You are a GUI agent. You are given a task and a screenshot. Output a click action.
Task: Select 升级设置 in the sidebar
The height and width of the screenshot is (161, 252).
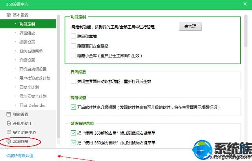27,60
